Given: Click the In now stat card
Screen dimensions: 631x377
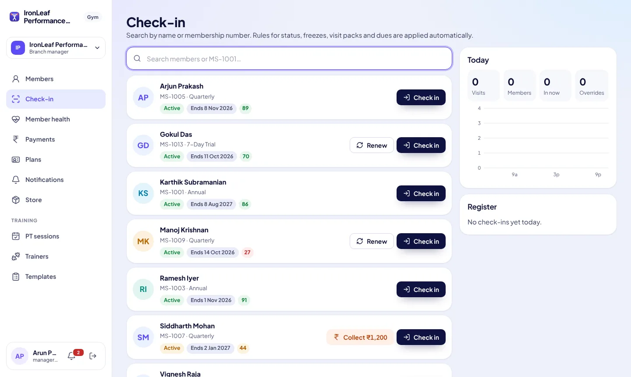Looking at the screenshot, I should pyautogui.click(x=555, y=85).
